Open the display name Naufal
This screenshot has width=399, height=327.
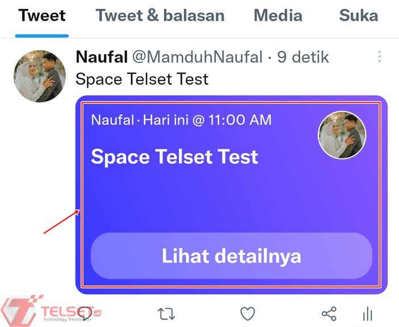102,57
